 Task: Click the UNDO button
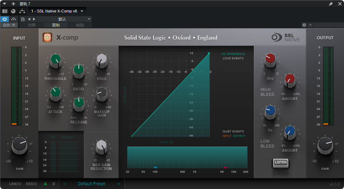tap(15, 184)
